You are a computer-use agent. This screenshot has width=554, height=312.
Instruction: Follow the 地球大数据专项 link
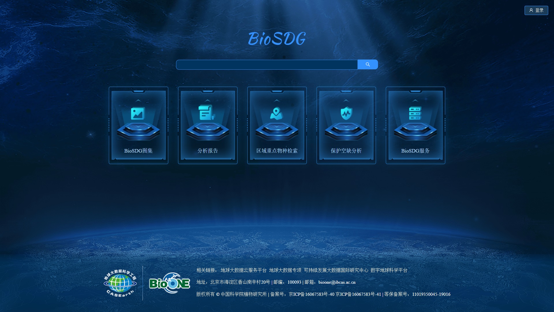coord(285,270)
